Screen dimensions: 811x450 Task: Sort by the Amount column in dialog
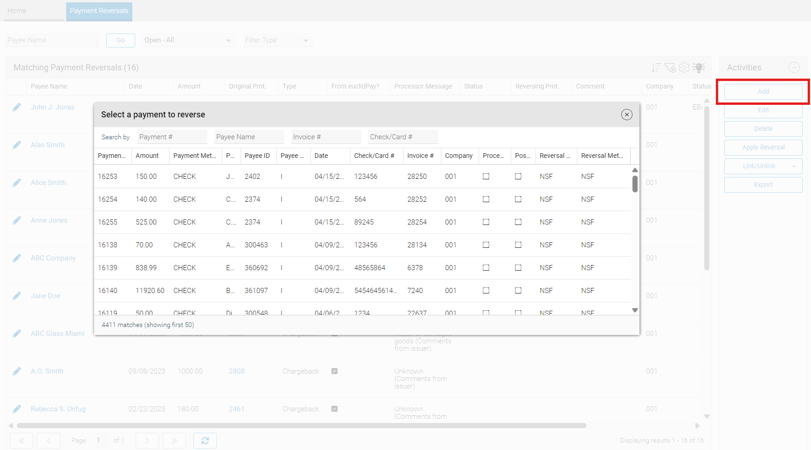pyautogui.click(x=151, y=156)
